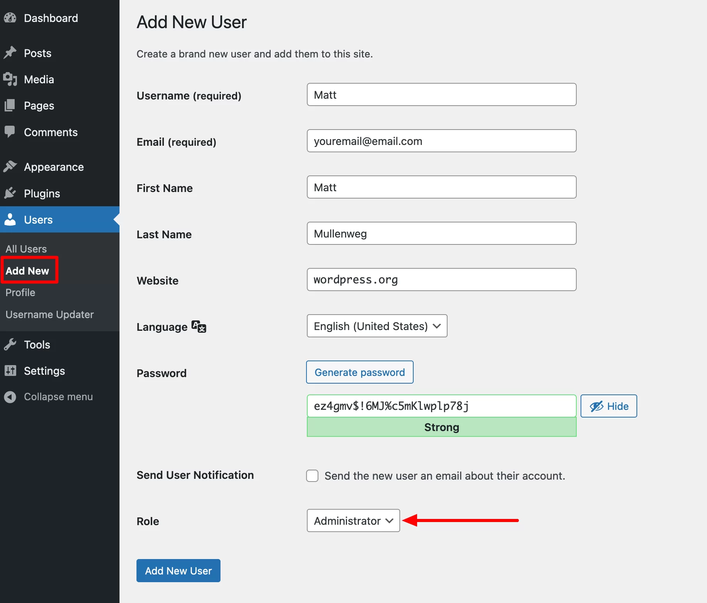The image size is (707, 603).
Task: Focus the Website field with wordpress.org
Action: click(x=441, y=280)
